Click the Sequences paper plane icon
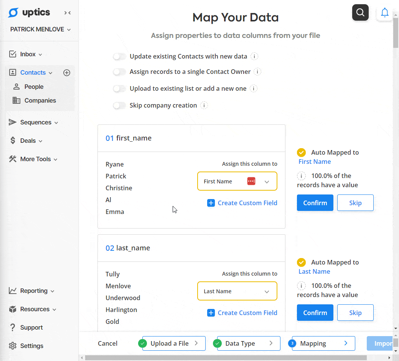Image resolution: width=399 pixels, height=361 pixels. [12, 122]
